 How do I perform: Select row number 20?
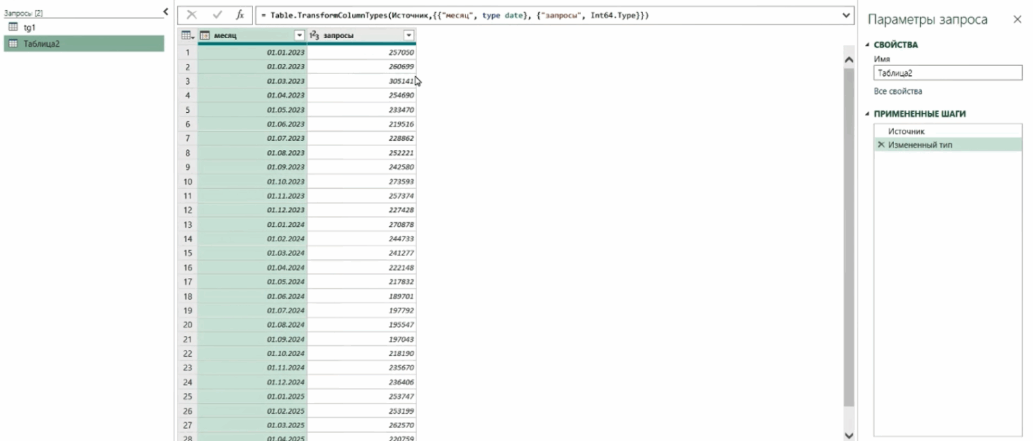(188, 325)
